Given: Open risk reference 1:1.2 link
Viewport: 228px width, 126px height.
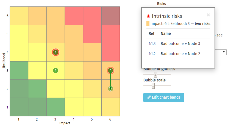Looking at the screenshot, I should [x=152, y=54].
